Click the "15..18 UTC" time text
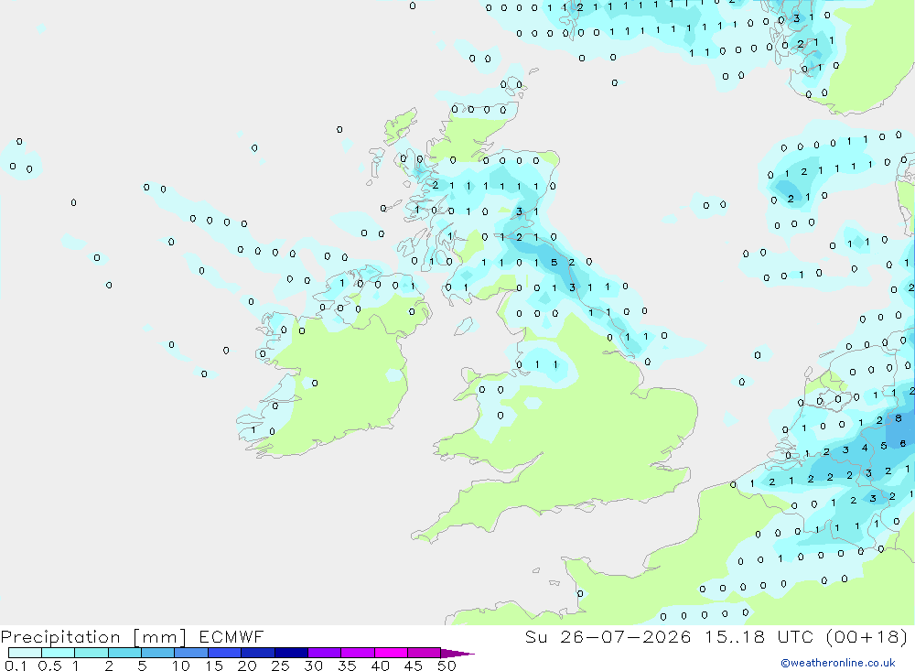Viewport: 915px width, 671px height. click(759, 636)
